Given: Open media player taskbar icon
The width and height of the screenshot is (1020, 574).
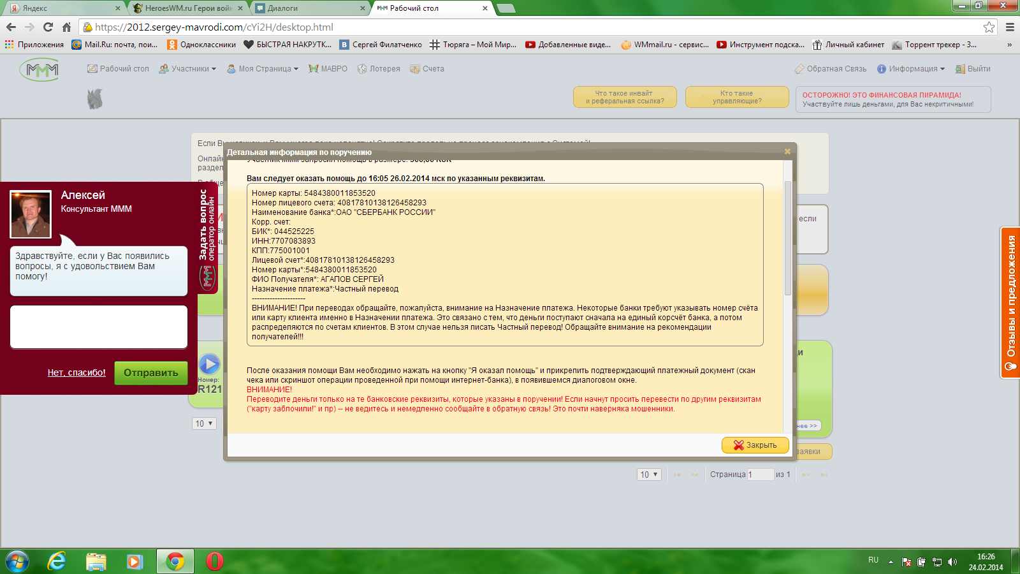Looking at the screenshot, I should click(x=135, y=561).
